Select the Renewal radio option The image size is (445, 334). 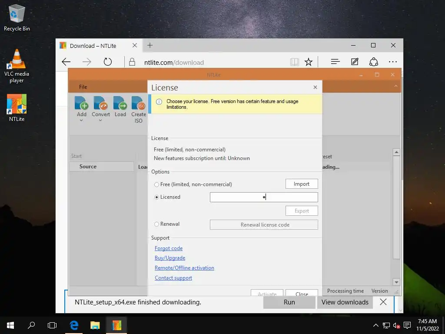156,224
